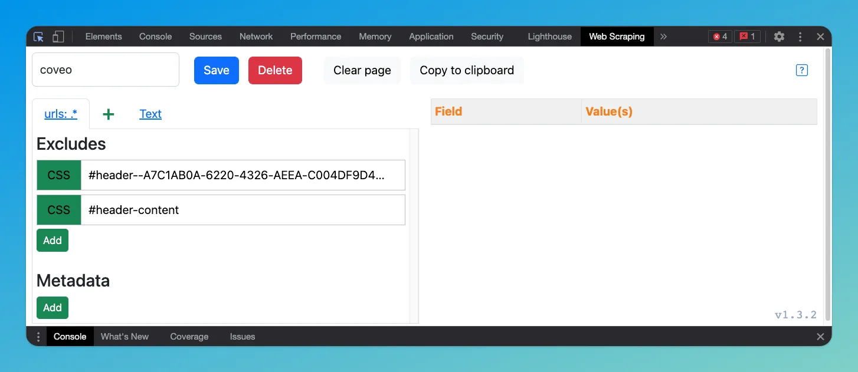
Task: Click the issues counter showing 1
Action: tap(747, 37)
